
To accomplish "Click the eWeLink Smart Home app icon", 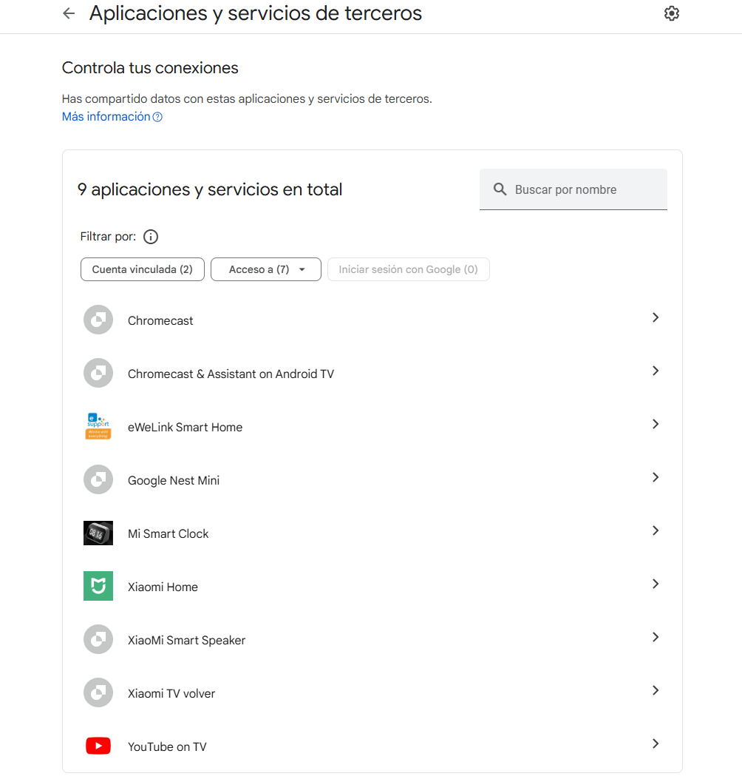I will pos(98,426).
